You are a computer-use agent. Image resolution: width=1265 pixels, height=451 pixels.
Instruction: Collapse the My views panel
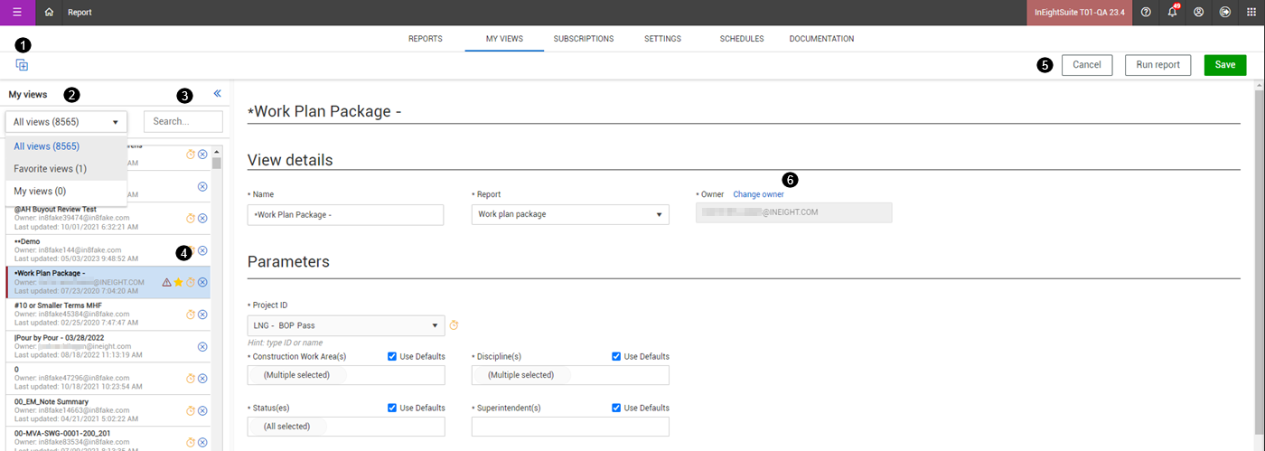pos(217,93)
